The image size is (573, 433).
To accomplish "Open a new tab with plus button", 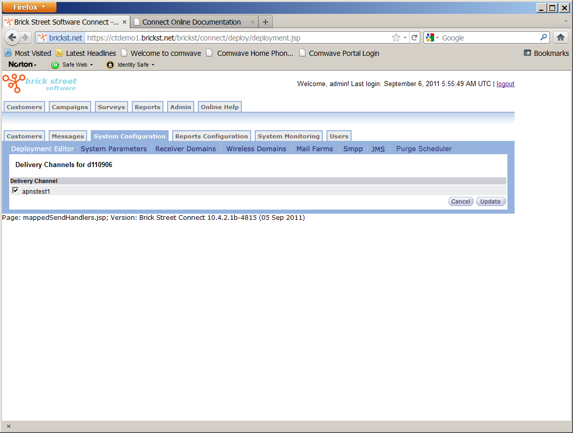I will [x=265, y=22].
